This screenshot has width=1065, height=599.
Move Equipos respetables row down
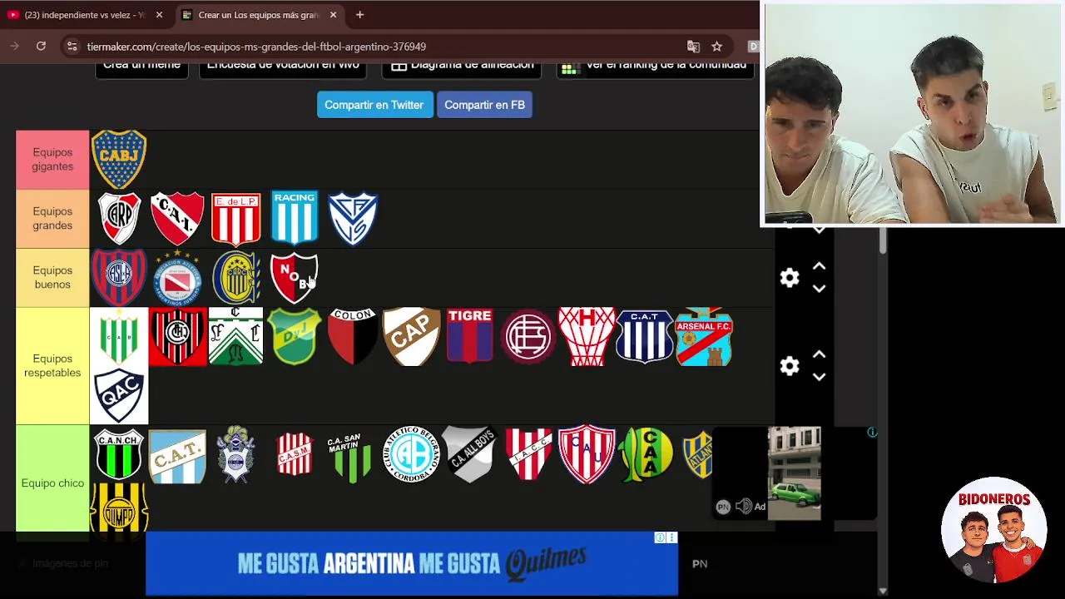[x=819, y=377]
